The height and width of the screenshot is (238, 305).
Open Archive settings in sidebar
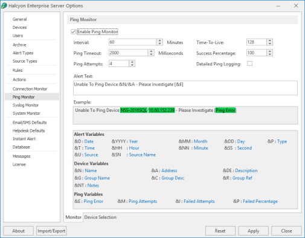(19, 45)
